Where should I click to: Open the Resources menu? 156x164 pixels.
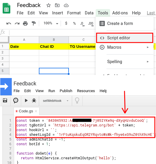click(x=86, y=91)
